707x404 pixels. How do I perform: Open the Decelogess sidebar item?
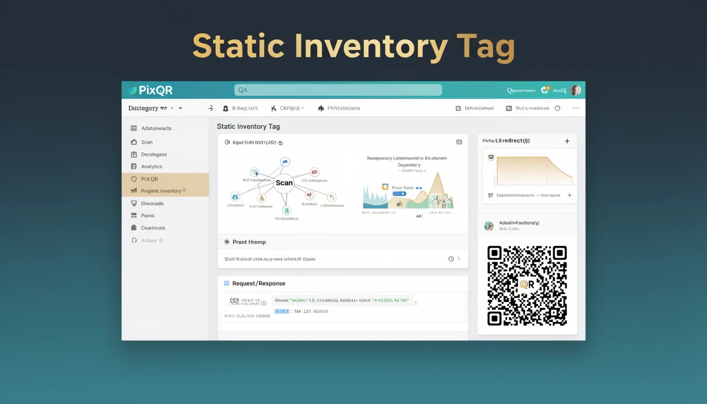[149, 155]
